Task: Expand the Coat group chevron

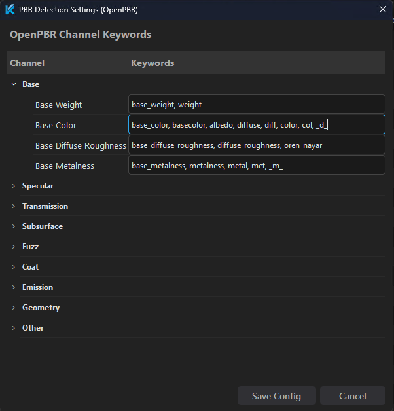Action: pos(14,267)
